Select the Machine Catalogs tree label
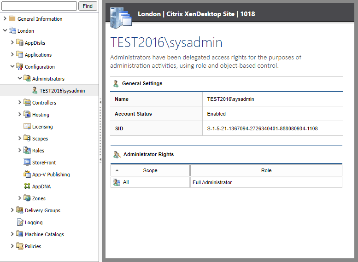The image size is (358, 262). tap(44, 234)
